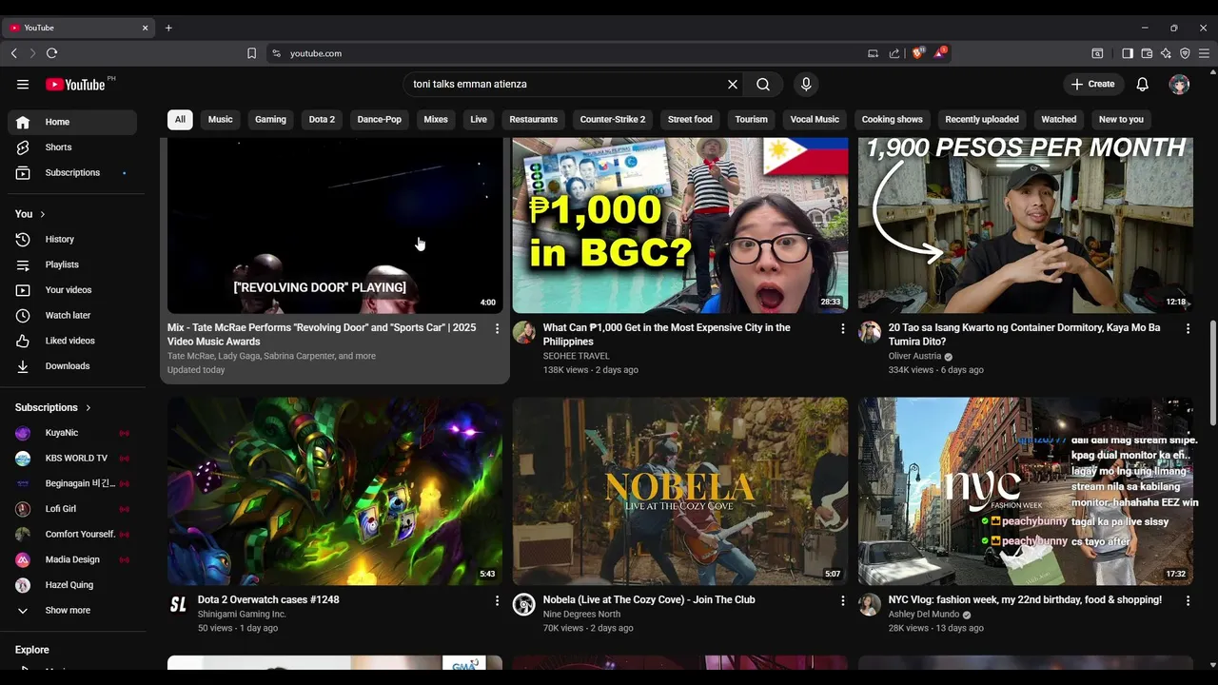
Task: Open Oliver Austria channel link
Action: coord(914,356)
